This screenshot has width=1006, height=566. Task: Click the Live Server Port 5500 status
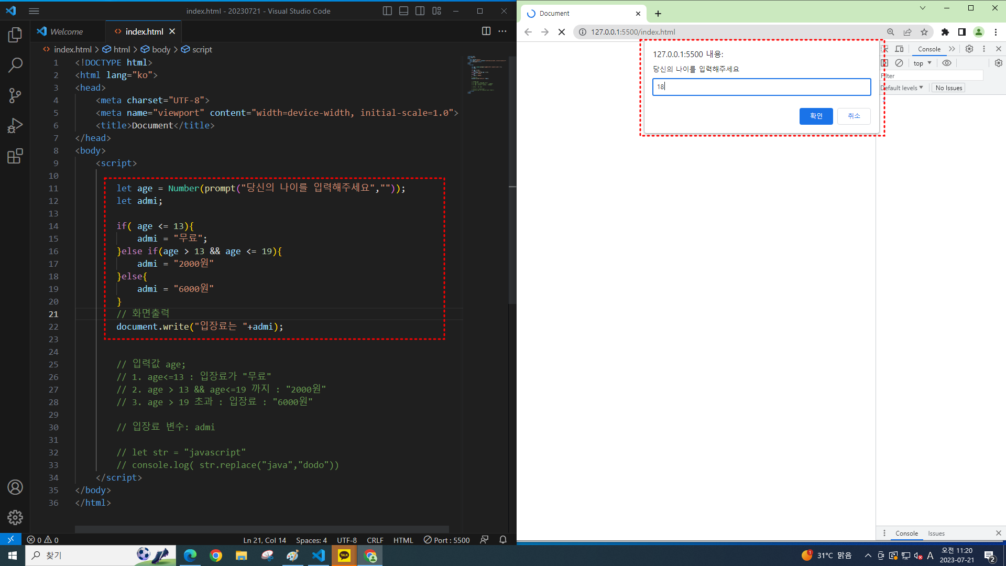pos(447,540)
